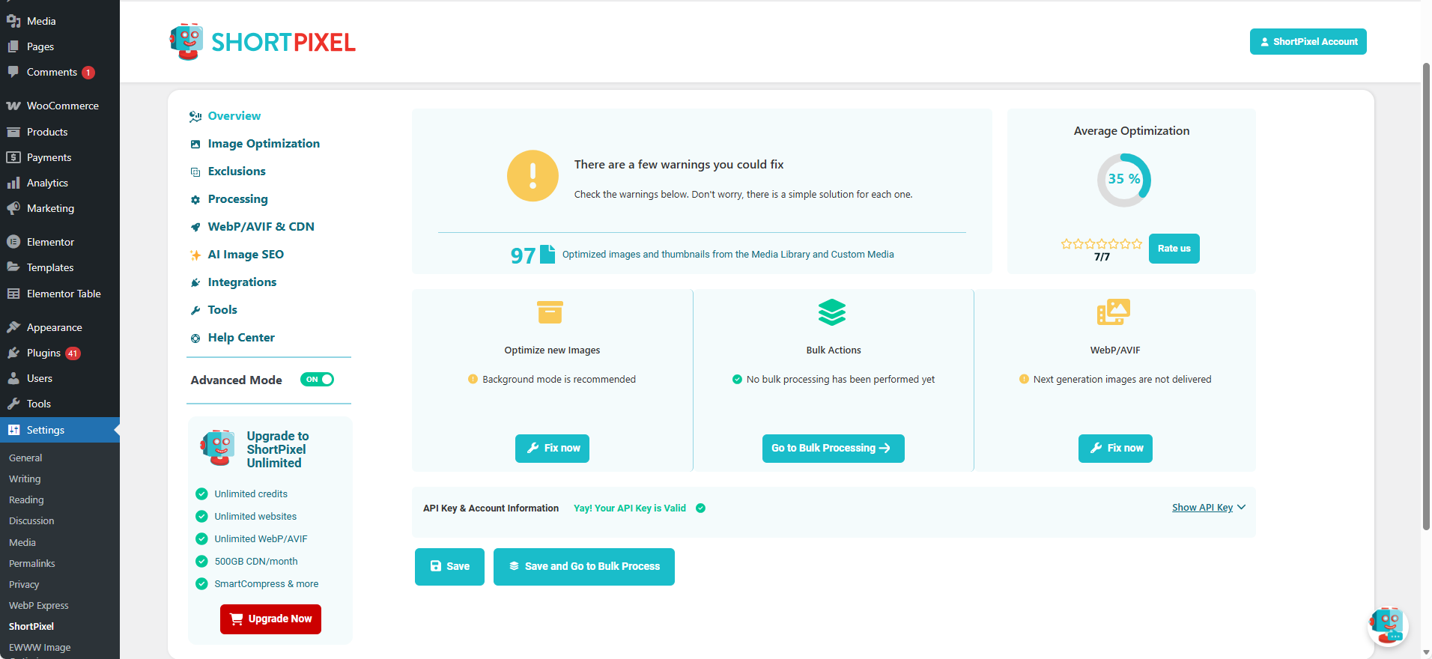Click the ShortPixel robot logo in header

coord(186,42)
